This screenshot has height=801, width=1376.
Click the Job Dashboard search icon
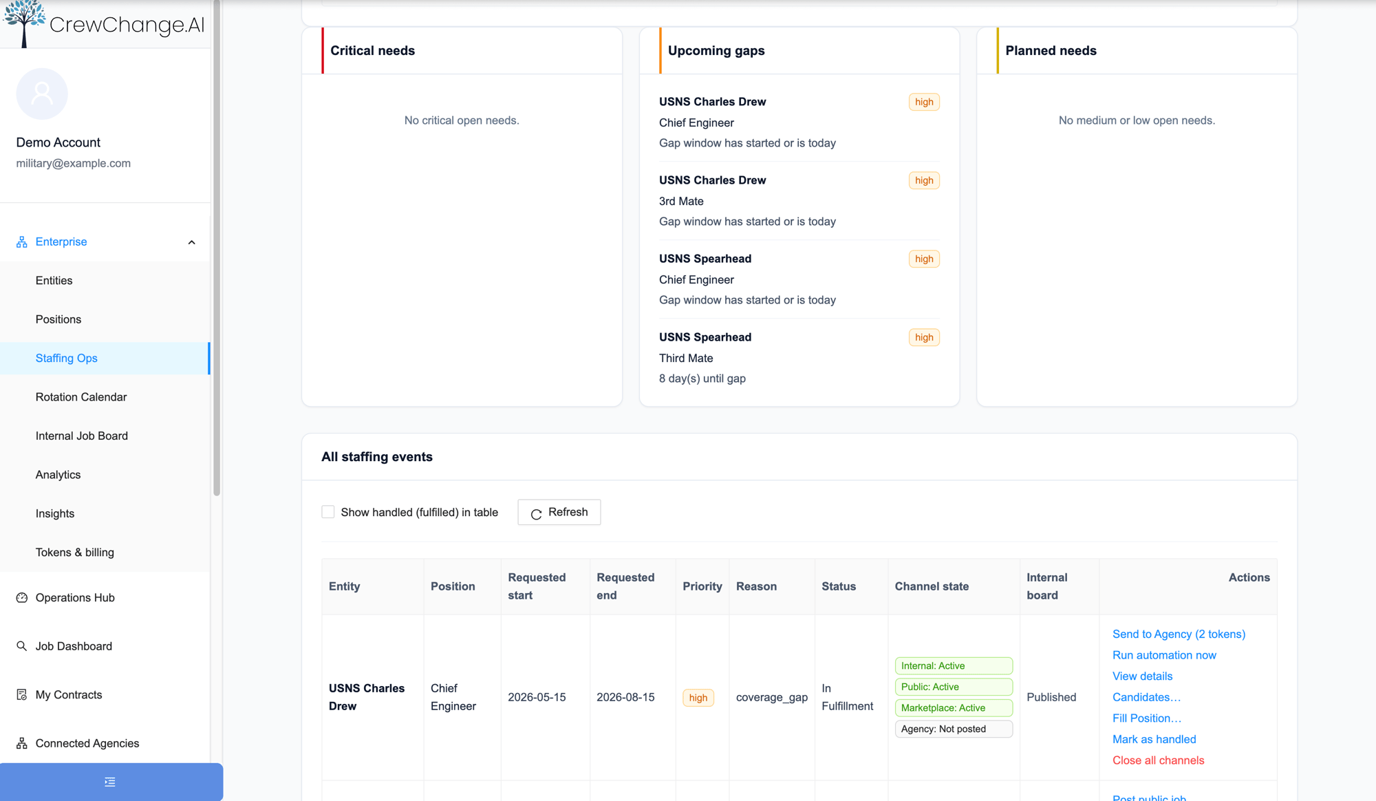click(x=22, y=646)
